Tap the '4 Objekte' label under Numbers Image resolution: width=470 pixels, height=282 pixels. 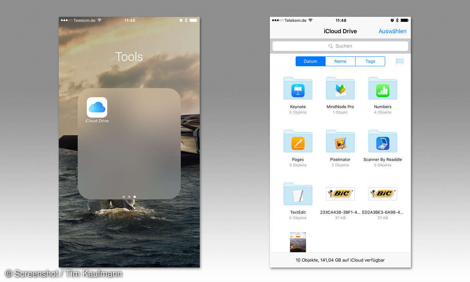[383, 112]
